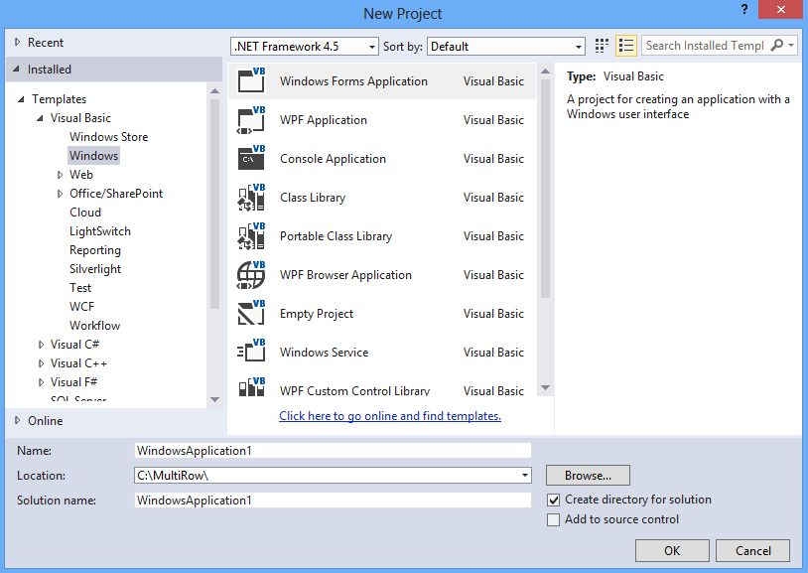This screenshot has height=573, width=808.
Task: Expand the Visual C# node
Action: (x=42, y=345)
